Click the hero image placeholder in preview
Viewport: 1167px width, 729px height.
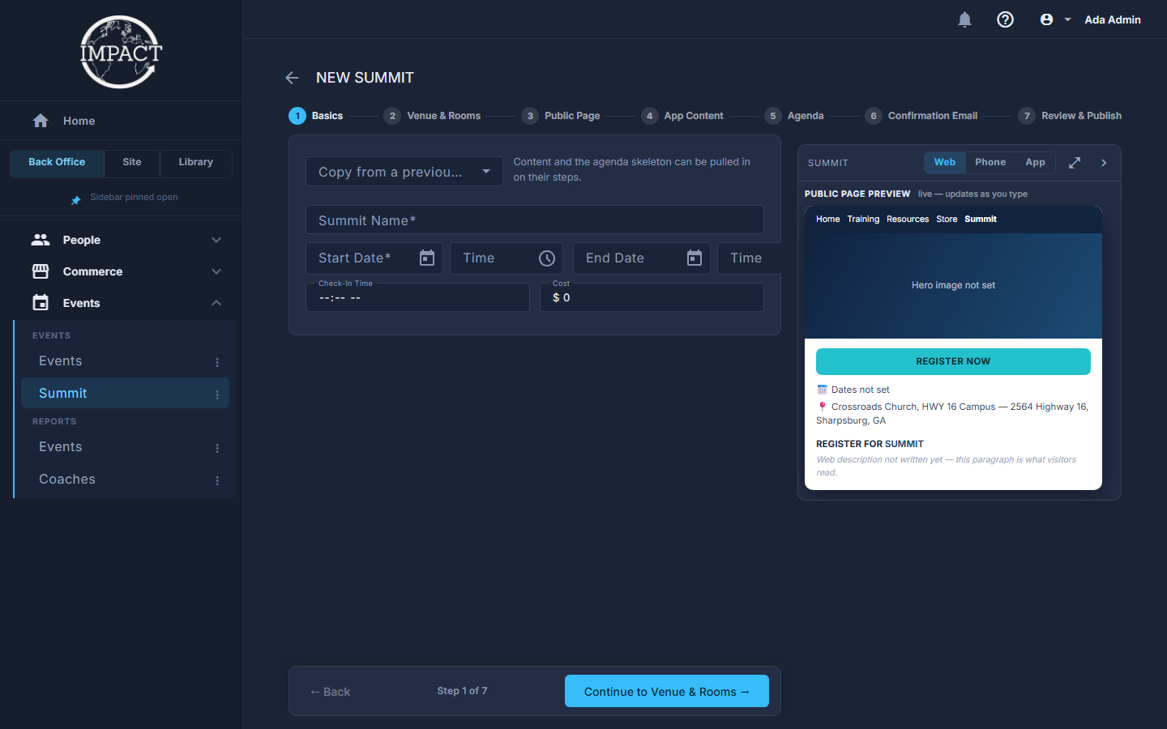[x=953, y=285]
